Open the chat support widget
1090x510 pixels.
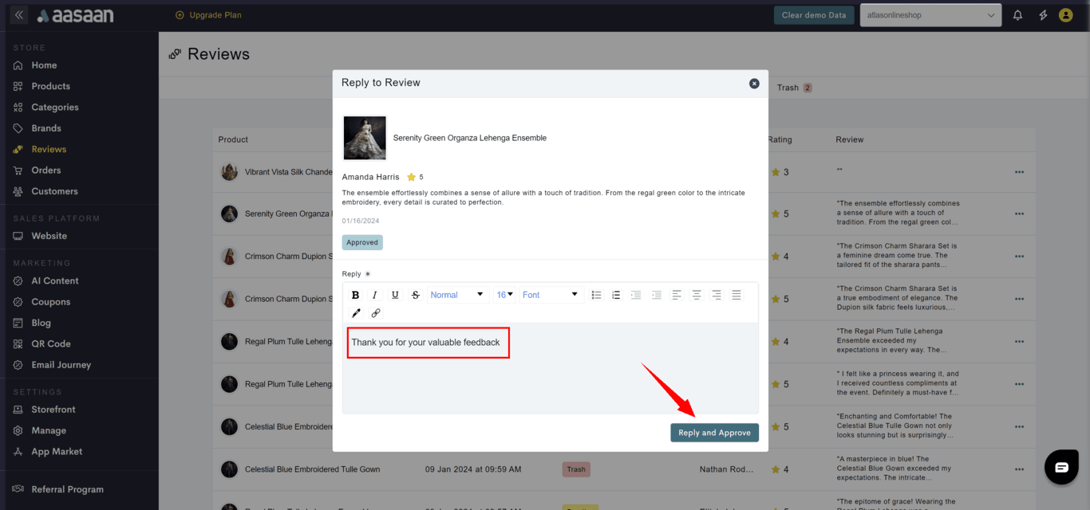point(1061,467)
